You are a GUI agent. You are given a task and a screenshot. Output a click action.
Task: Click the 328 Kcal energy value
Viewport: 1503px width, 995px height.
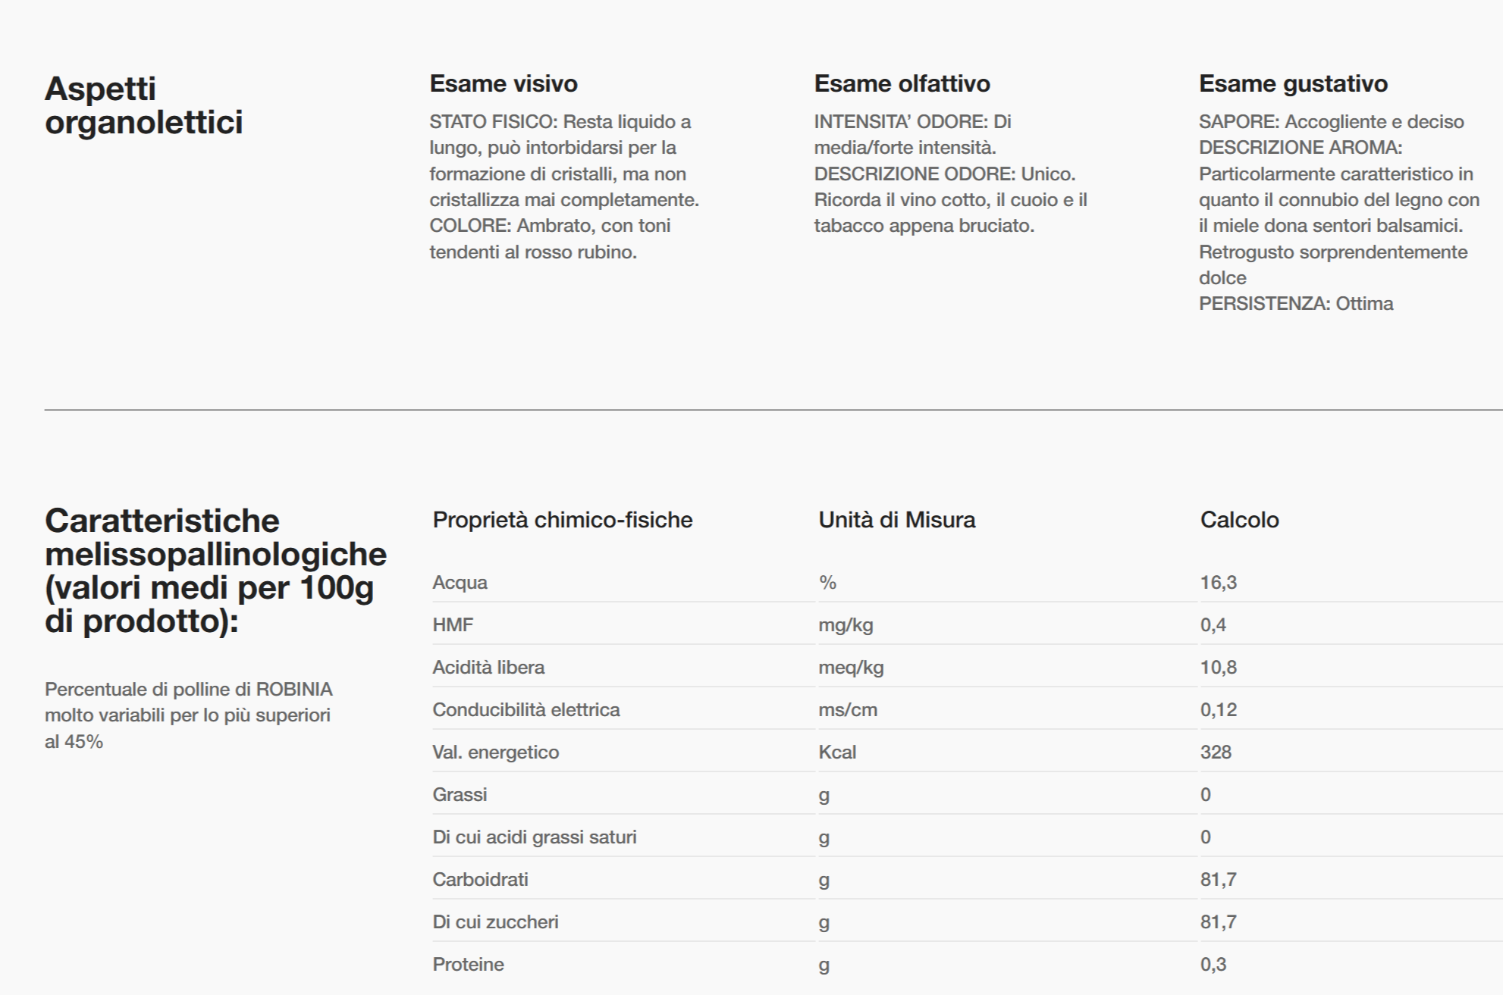[1216, 753]
